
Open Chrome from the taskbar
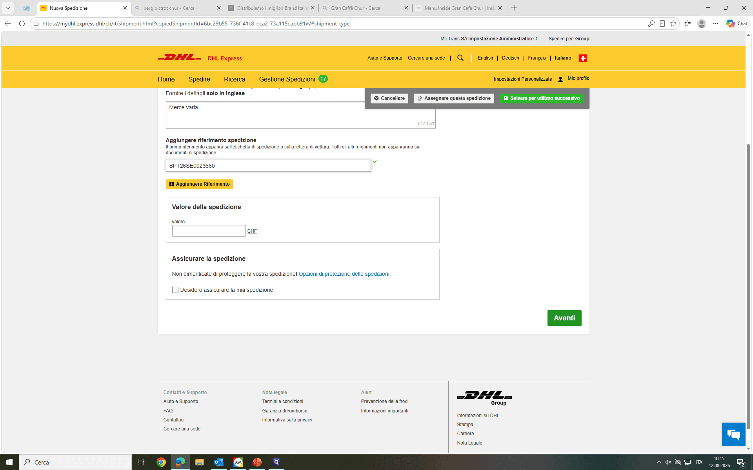tap(161, 462)
